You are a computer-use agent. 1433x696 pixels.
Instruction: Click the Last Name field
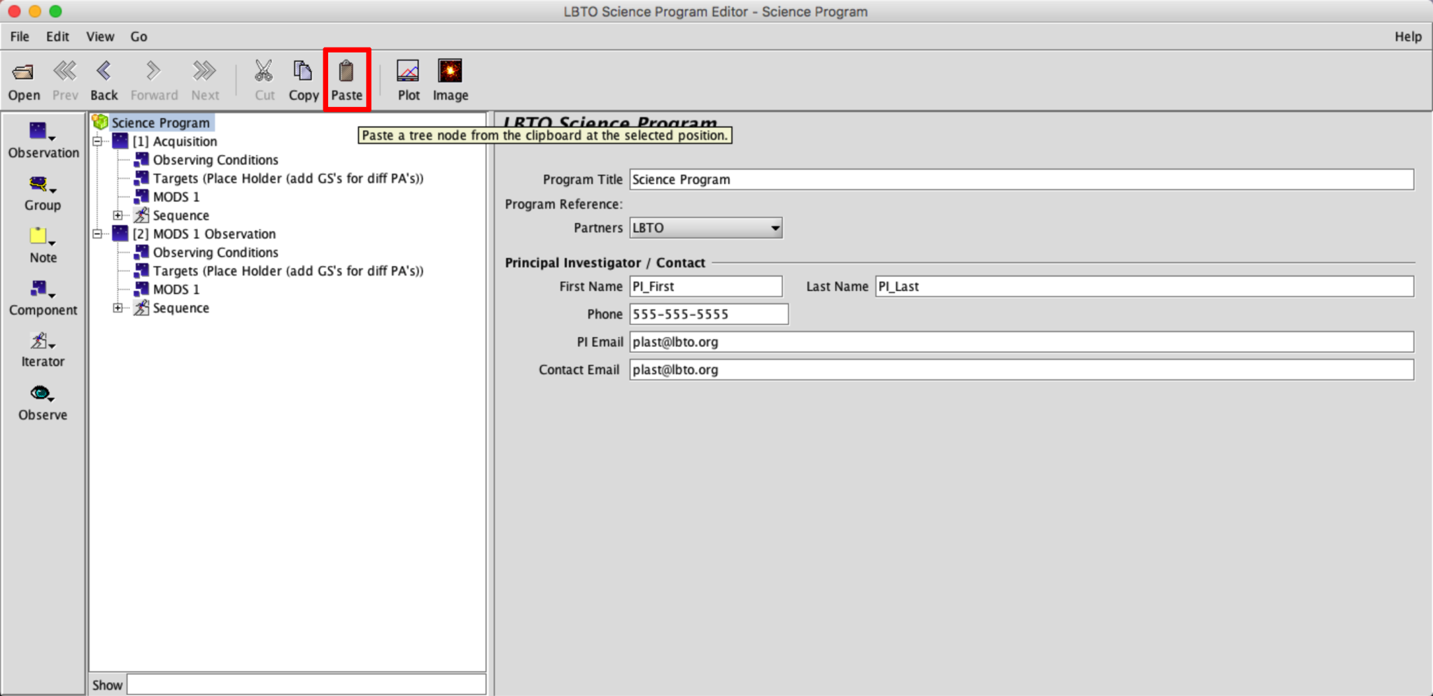(1145, 286)
